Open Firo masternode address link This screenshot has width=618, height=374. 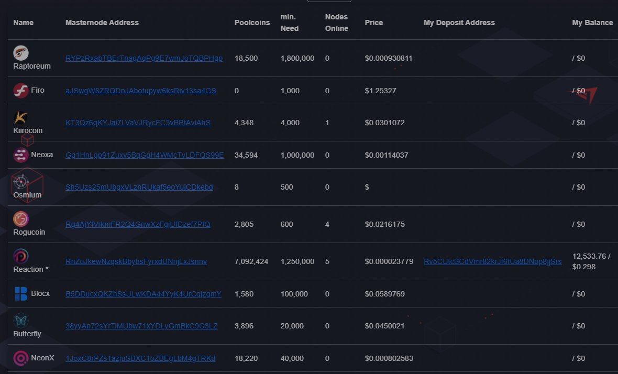pos(141,91)
